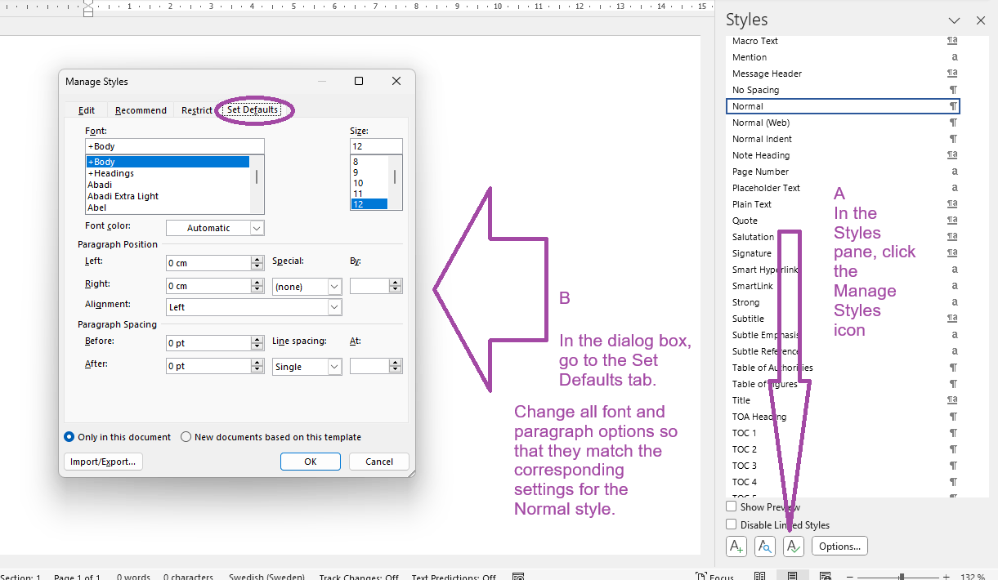Screen dimensions: 998x580
Task: Click the 132 % zoom level
Action: pos(973,577)
